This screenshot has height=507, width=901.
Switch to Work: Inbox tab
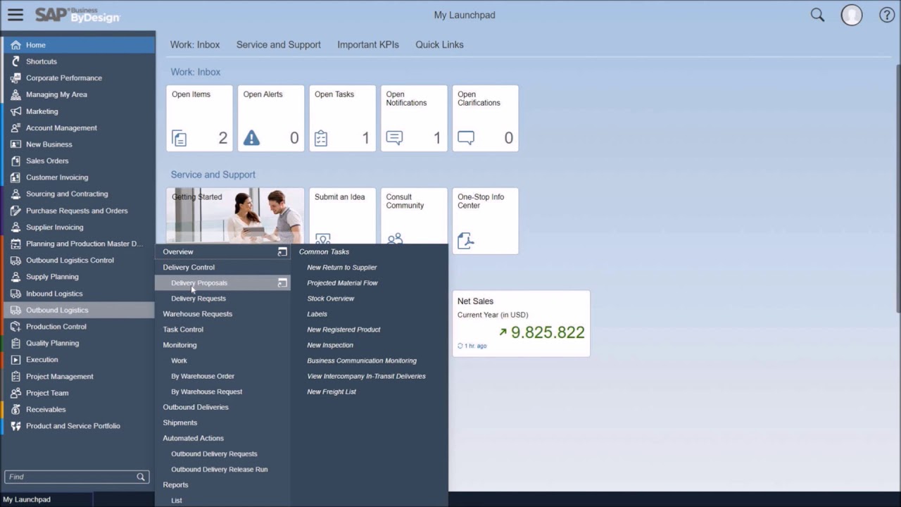click(195, 44)
